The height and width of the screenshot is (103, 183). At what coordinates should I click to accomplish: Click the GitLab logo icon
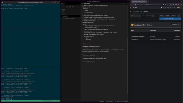(131, 8)
